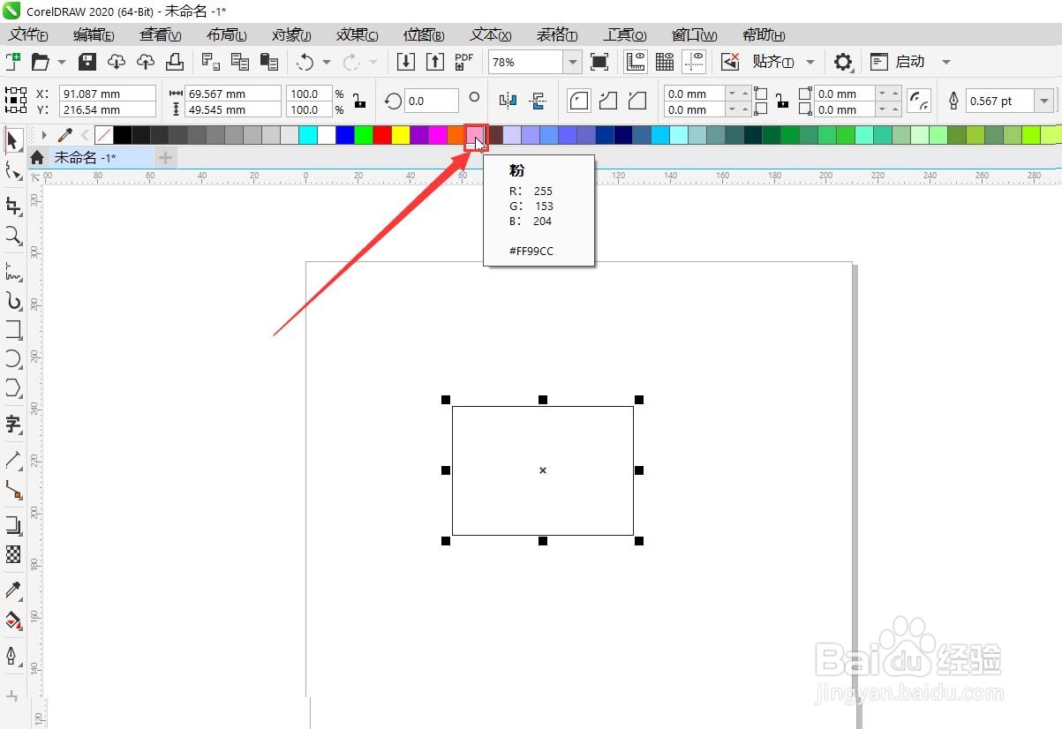
Task: Select the Parallel Dimension tool
Action: 12,460
